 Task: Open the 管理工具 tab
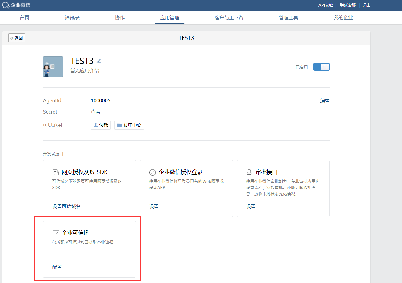pyautogui.click(x=288, y=17)
